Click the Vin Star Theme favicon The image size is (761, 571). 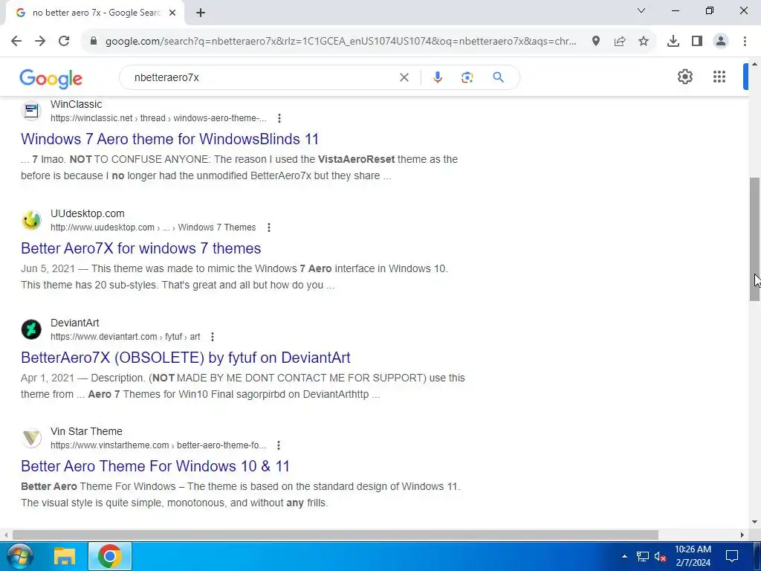[x=31, y=439]
